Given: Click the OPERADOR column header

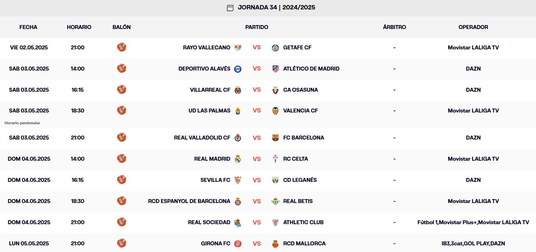Looking at the screenshot, I should [x=473, y=27].
